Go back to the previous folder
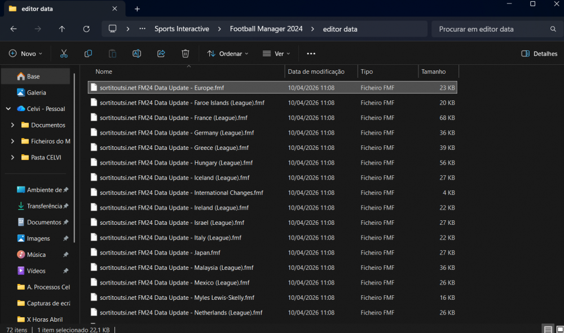Image resolution: width=564 pixels, height=333 pixels. pyautogui.click(x=14, y=29)
